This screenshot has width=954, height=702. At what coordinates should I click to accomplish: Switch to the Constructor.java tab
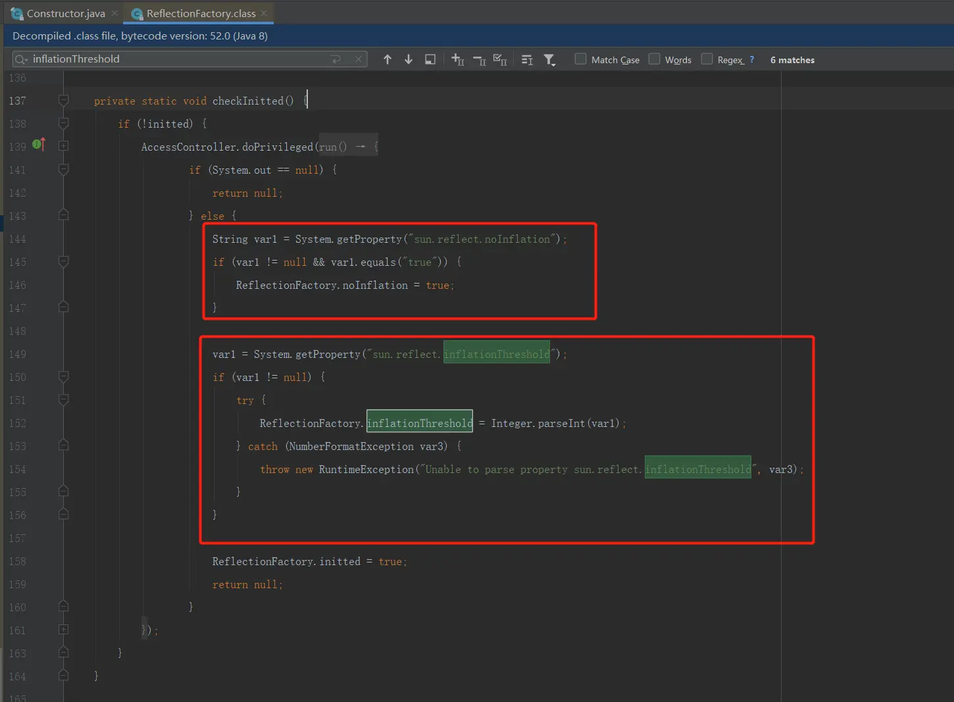pos(65,13)
